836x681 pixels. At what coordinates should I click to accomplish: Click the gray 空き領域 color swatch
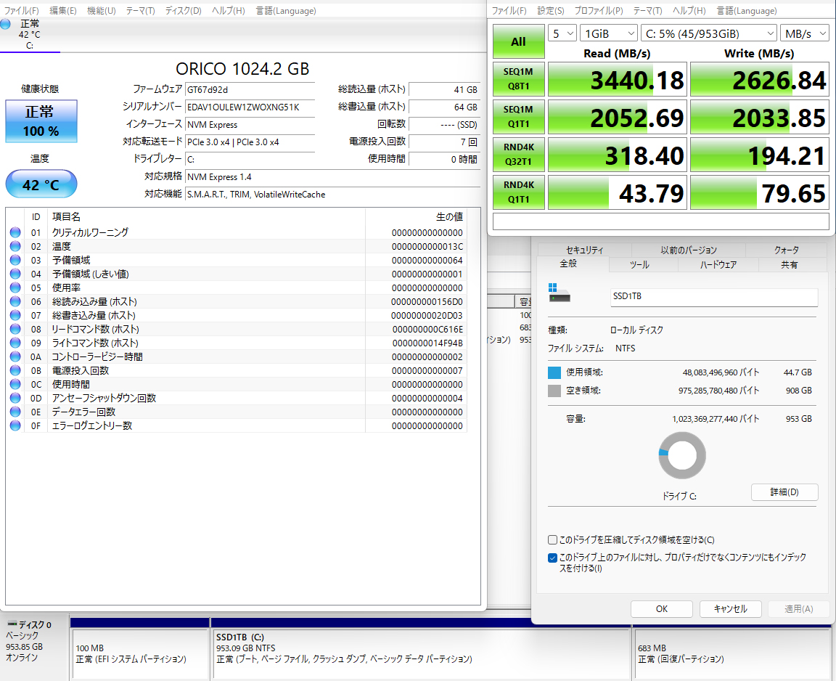click(x=554, y=391)
